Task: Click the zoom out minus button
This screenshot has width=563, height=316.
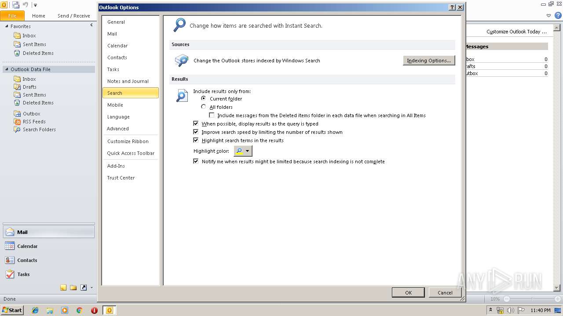Action: (x=506, y=299)
